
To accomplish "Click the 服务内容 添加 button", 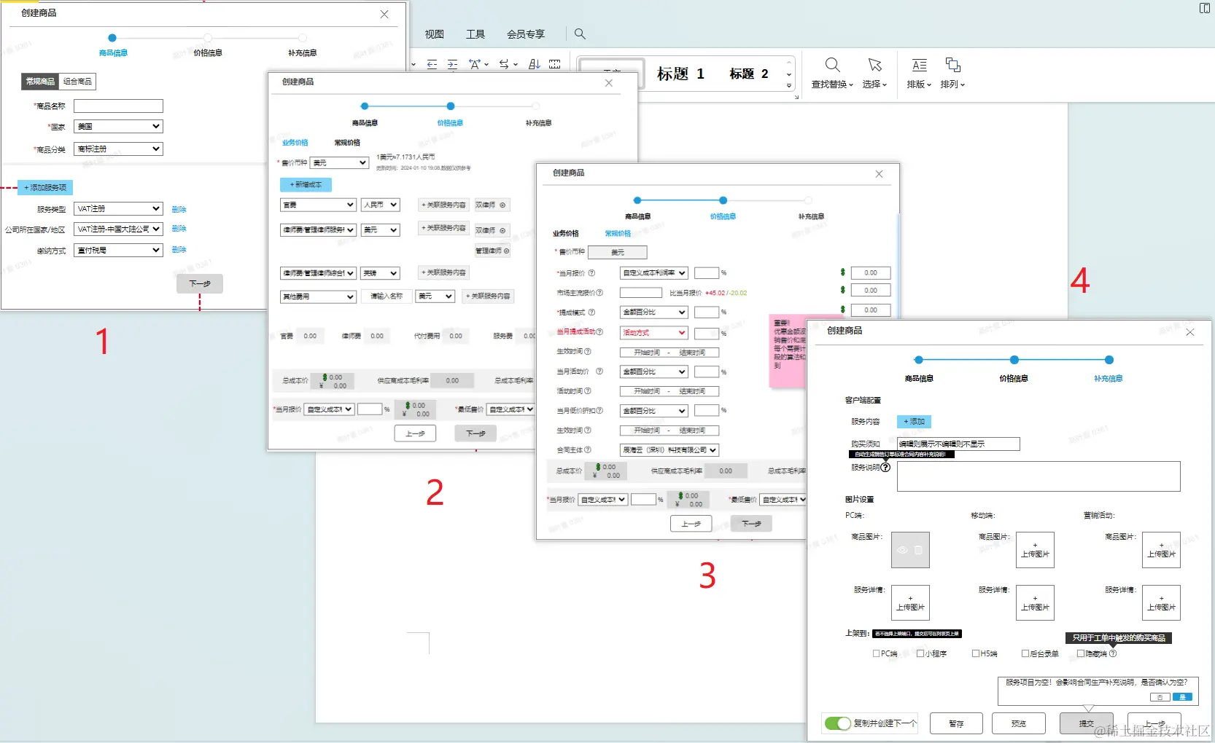I will (x=914, y=422).
